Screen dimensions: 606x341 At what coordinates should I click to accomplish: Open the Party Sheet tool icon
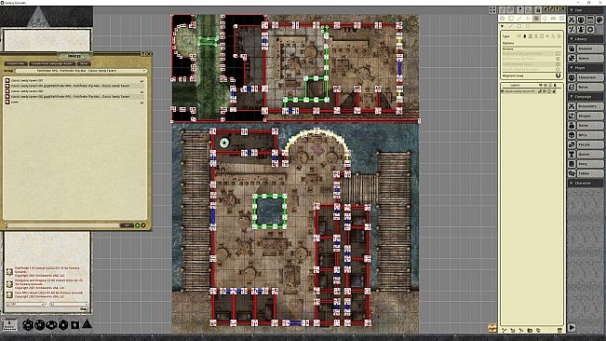(581, 20)
